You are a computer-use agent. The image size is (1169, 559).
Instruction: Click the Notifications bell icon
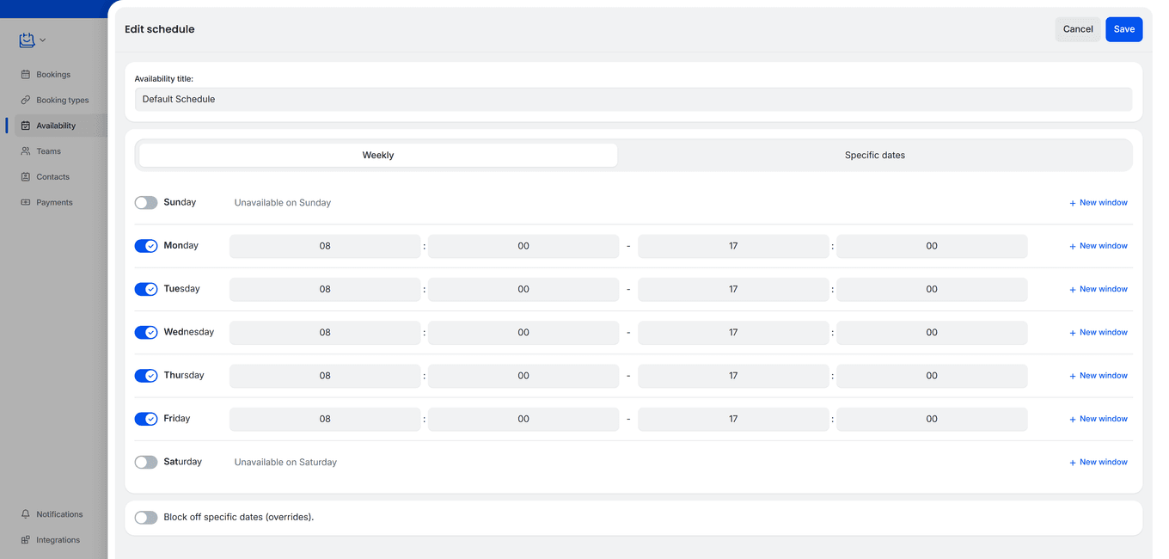click(26, 513)
